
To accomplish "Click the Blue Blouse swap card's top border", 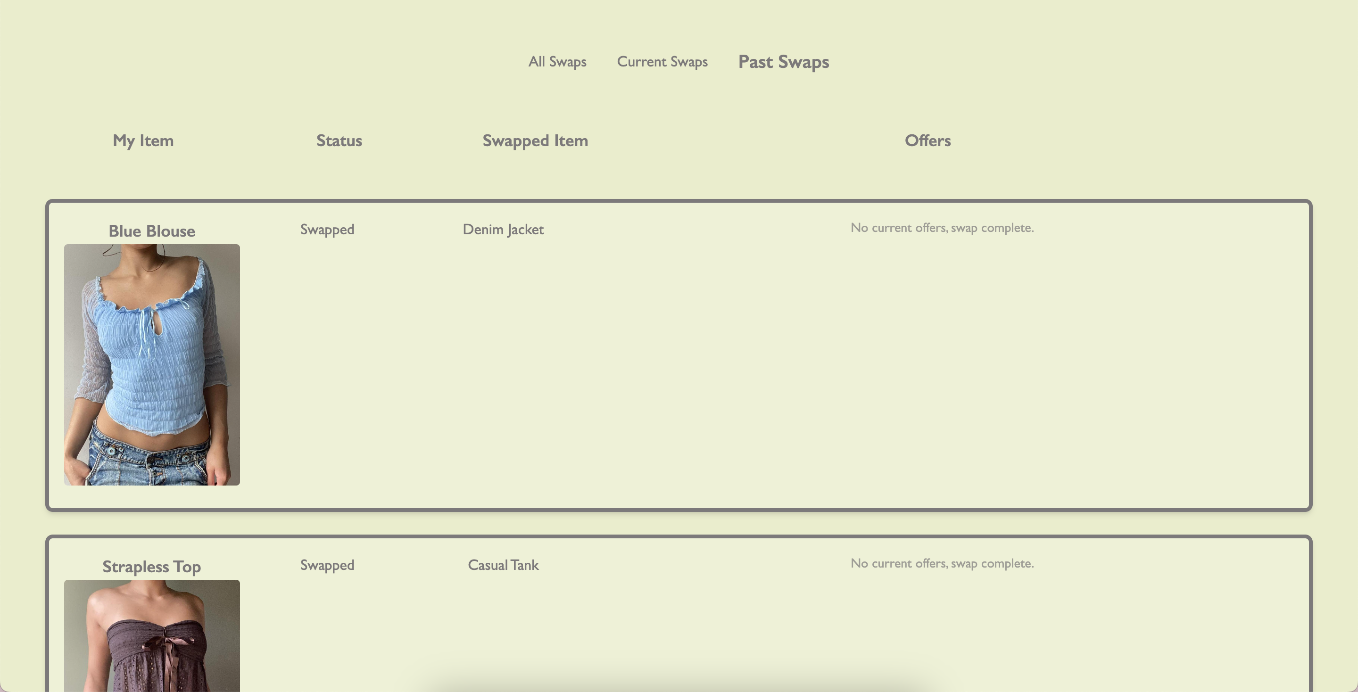I will [x=679, y=201].
